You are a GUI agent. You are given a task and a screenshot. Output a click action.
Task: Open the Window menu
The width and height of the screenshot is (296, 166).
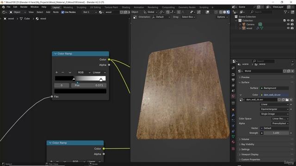[34, 7]
